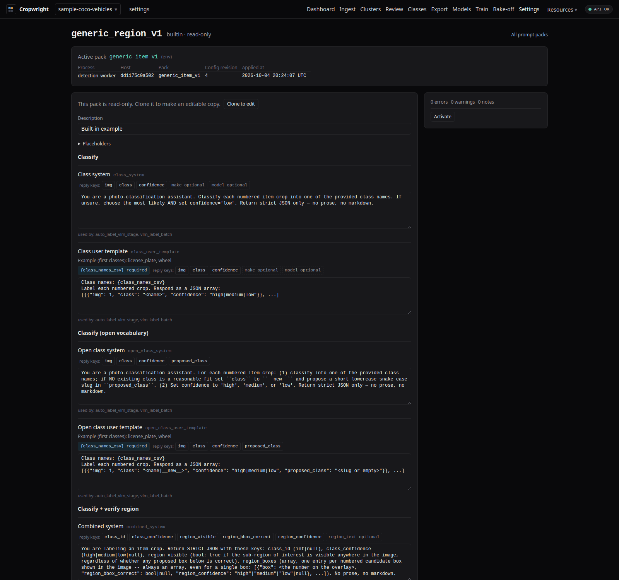This screenshot has width=619, height=580.
Task: Activate this prompt pack
Action: [443, 117]
